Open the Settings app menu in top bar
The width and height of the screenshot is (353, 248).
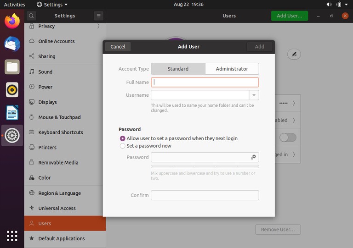click(52, 5)
